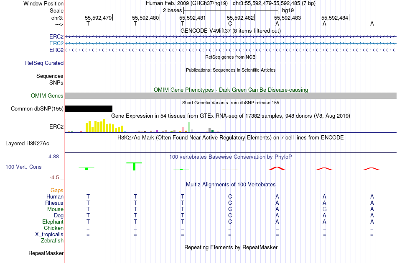Screen dimensions: 397x263
Task: Click the gray OMIM Genes item bar
Action: coord(231,95)
